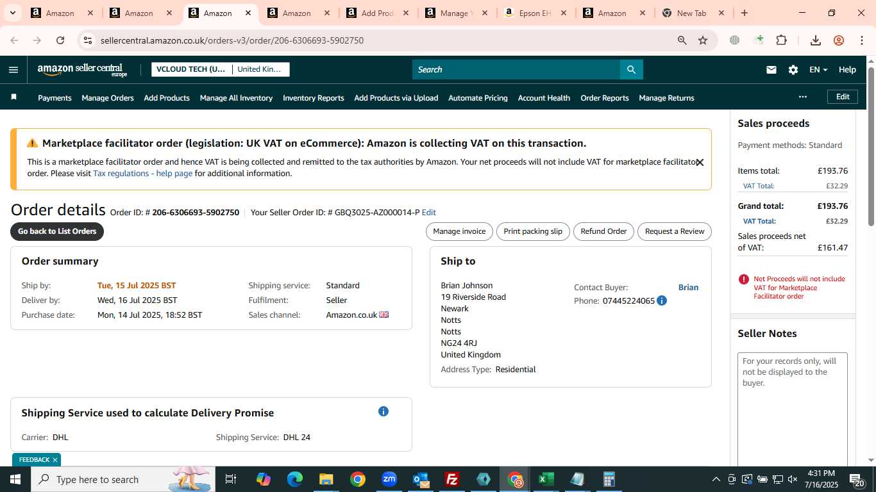Click the Refund Order button

coord(603,231)
